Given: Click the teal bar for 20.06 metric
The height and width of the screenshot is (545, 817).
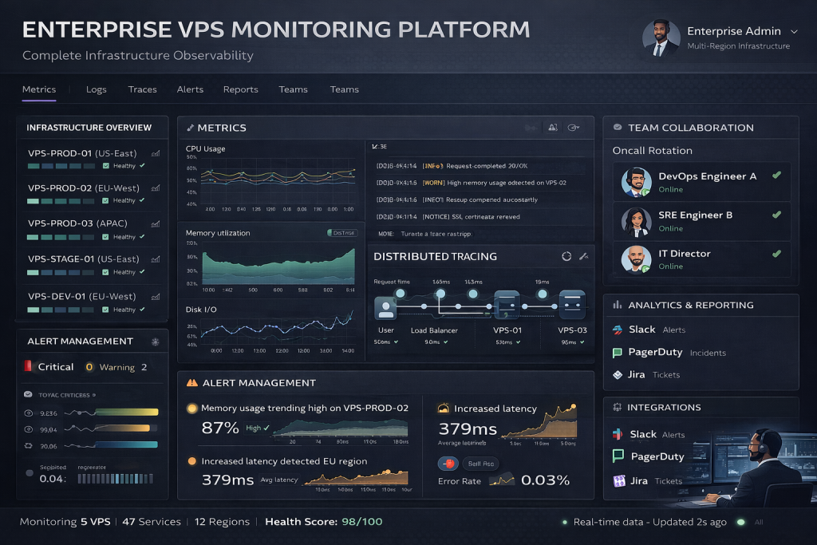Looking at the screenshot, I should tap(127, 444).
